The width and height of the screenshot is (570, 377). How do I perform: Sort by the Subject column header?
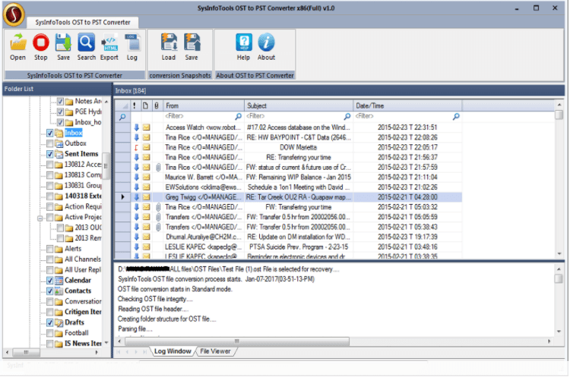299,105
